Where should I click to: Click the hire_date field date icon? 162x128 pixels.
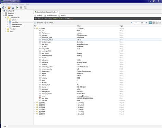(40, 98)
